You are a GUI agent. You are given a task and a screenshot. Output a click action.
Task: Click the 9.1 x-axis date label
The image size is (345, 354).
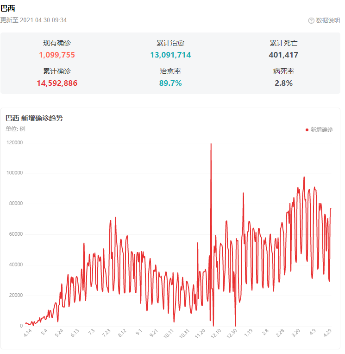[138, 332]
